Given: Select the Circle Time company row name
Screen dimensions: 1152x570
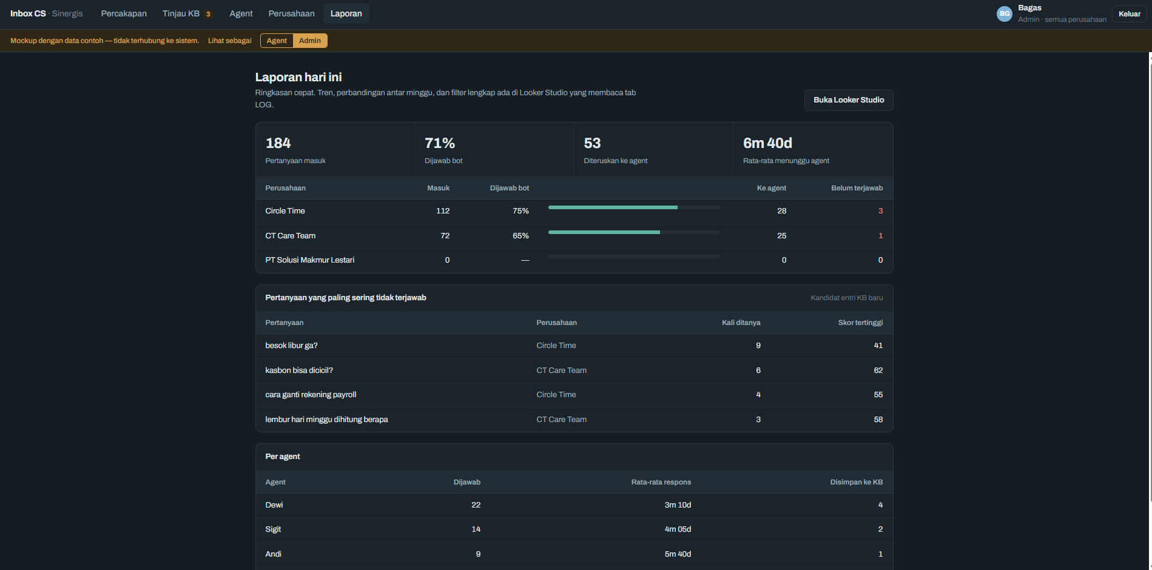Looking at the screenshot, I should tap(285, 211).
